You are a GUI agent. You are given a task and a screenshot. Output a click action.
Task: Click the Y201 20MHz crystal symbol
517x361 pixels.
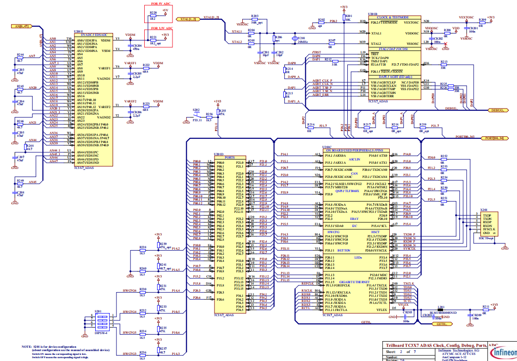pos(295,39)
